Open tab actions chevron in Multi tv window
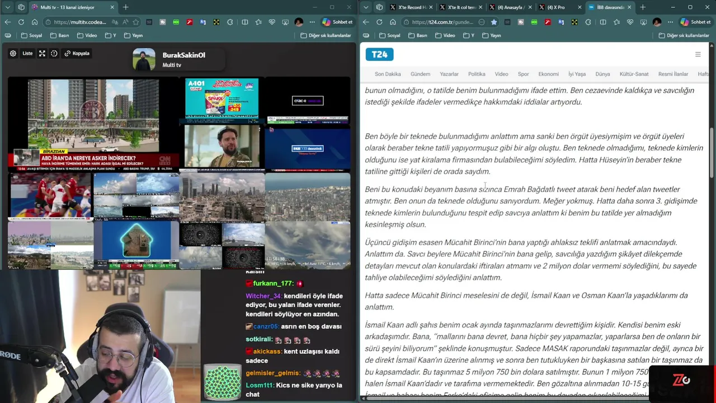This screenshot has height=403, width=716. point(7,7)
